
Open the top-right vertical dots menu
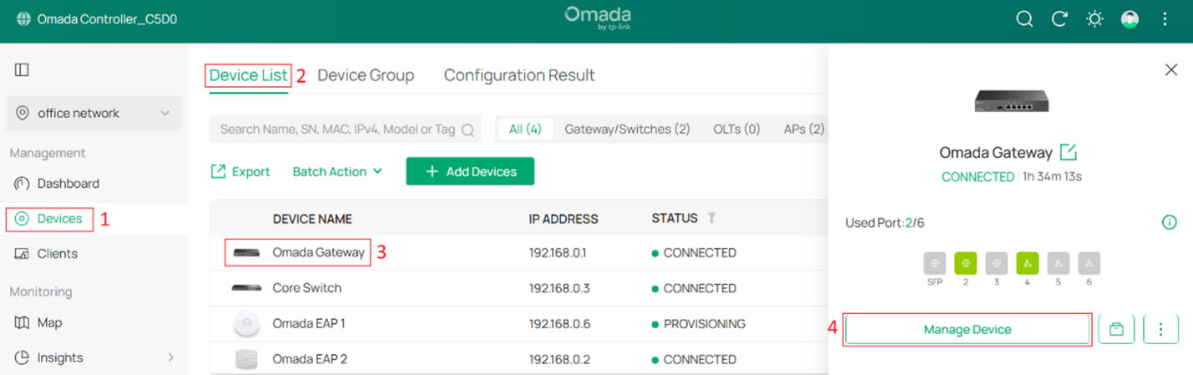click(1165, 19)
